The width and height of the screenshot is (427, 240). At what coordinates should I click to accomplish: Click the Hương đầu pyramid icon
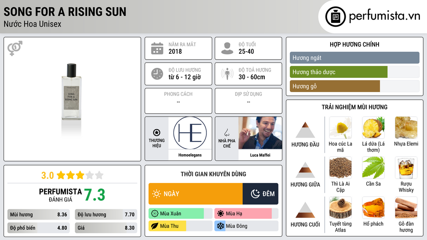[x=305, y=130]
